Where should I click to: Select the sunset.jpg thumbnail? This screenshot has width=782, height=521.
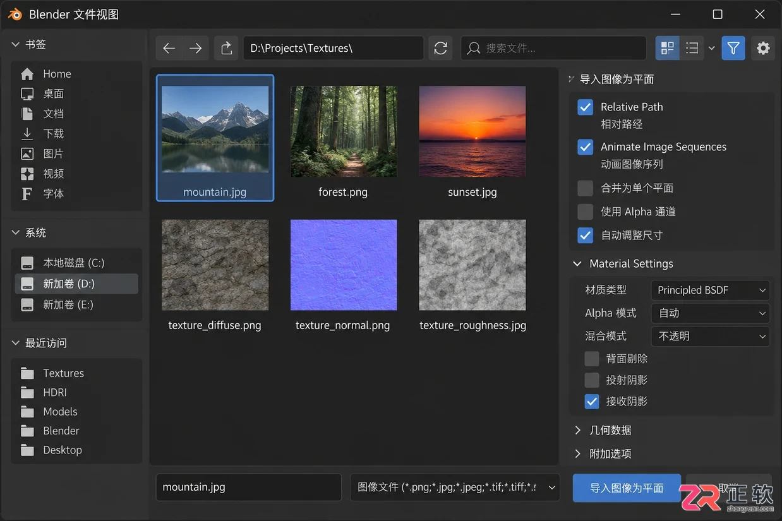pyautogui.click(x=472, y=131)
